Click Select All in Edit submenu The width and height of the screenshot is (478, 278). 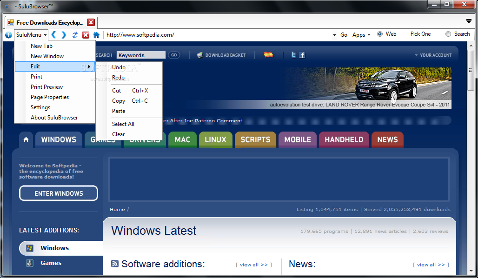tap(129, 124)
